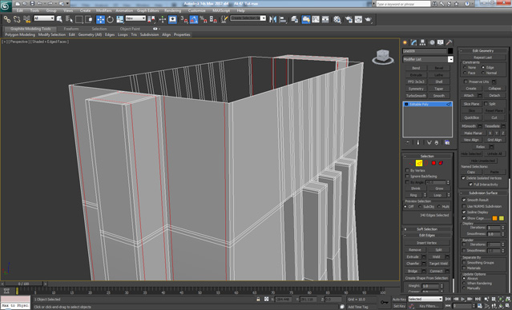Click the Connect button in Edit Edges

click(x=436, y=271)
